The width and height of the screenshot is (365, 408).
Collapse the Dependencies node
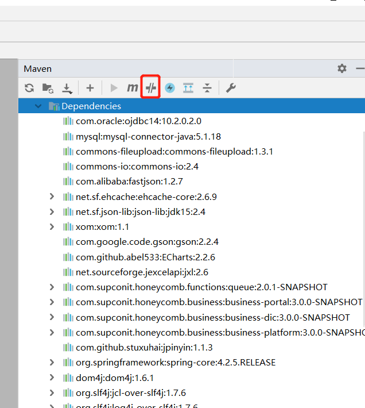(38, 106)
